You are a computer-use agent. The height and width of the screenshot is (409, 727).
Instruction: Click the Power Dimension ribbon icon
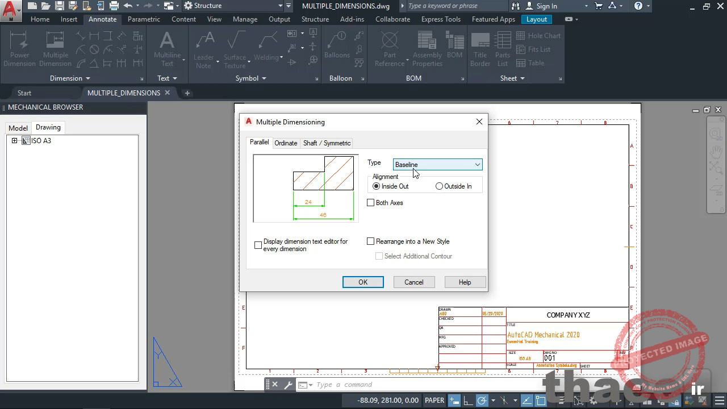coord(19,48)
